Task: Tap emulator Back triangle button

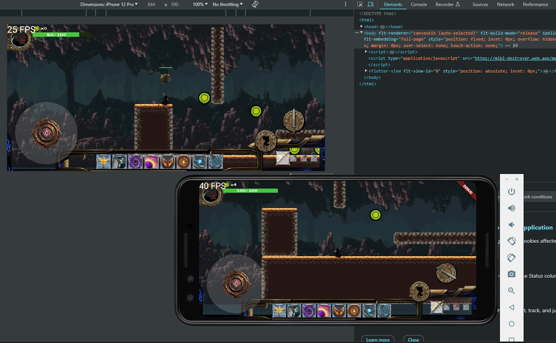Action: 511,307
